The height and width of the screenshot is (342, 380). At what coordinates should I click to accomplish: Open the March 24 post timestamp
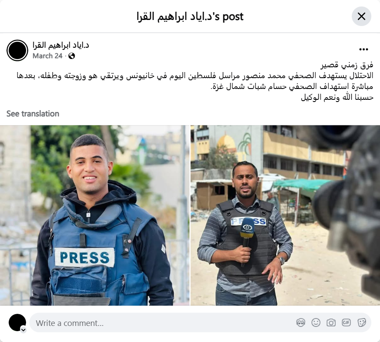tap(47, 56)
